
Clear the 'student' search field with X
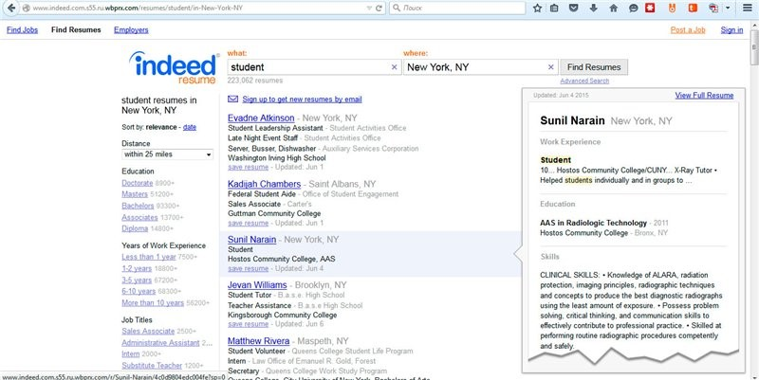tap(394, 67)
